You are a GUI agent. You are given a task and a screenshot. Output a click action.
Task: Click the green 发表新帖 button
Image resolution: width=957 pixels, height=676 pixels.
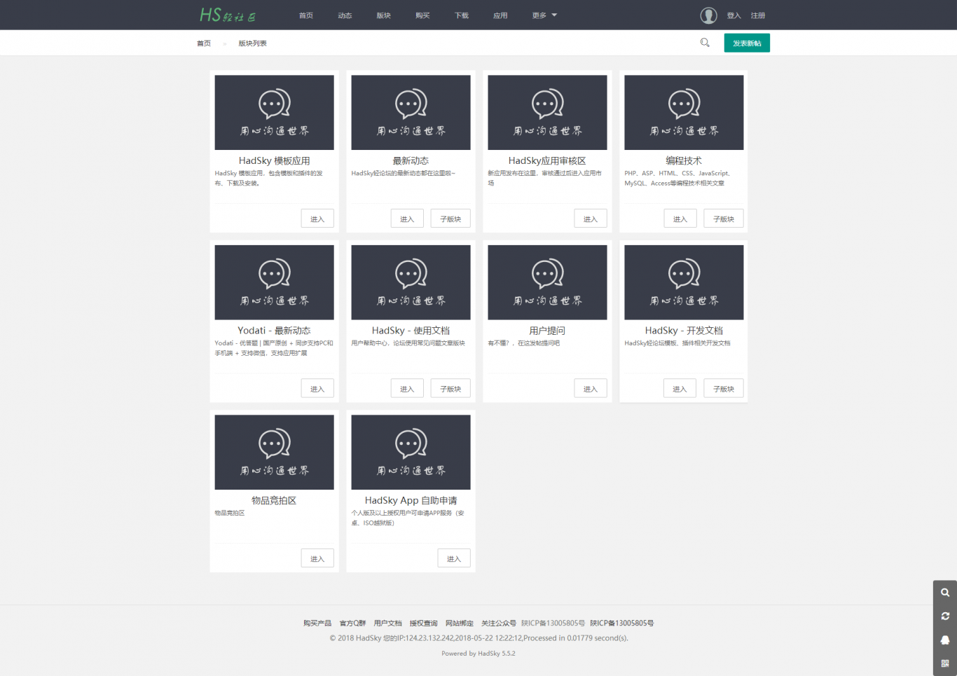[x=747, y=43]
